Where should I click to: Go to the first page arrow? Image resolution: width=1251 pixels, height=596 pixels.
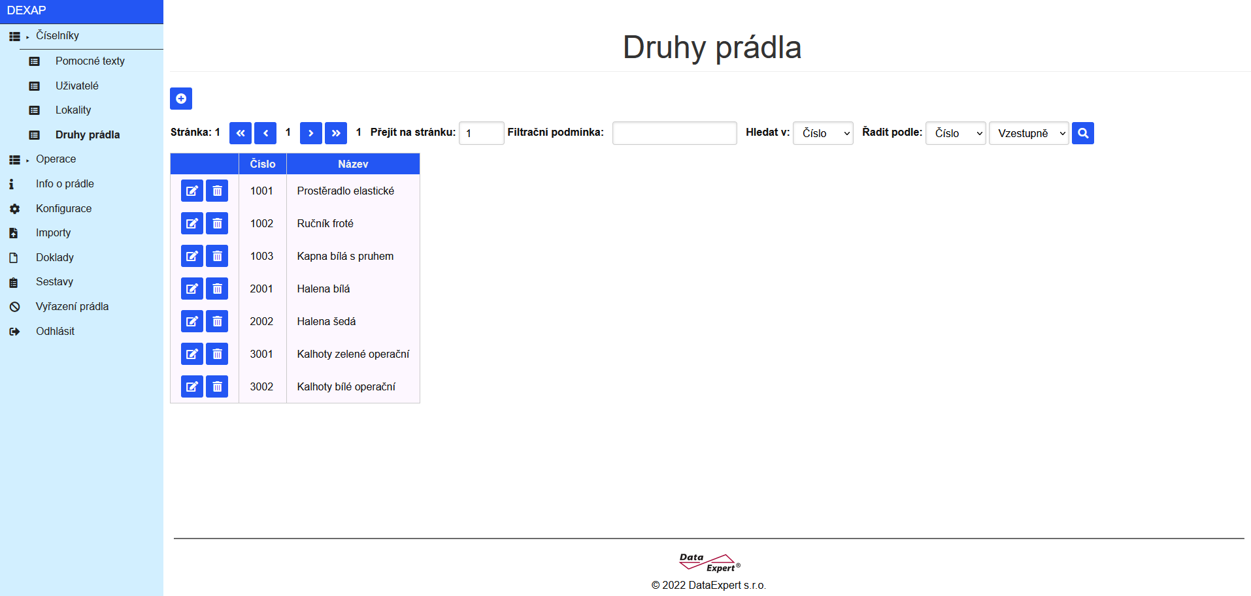241,133
